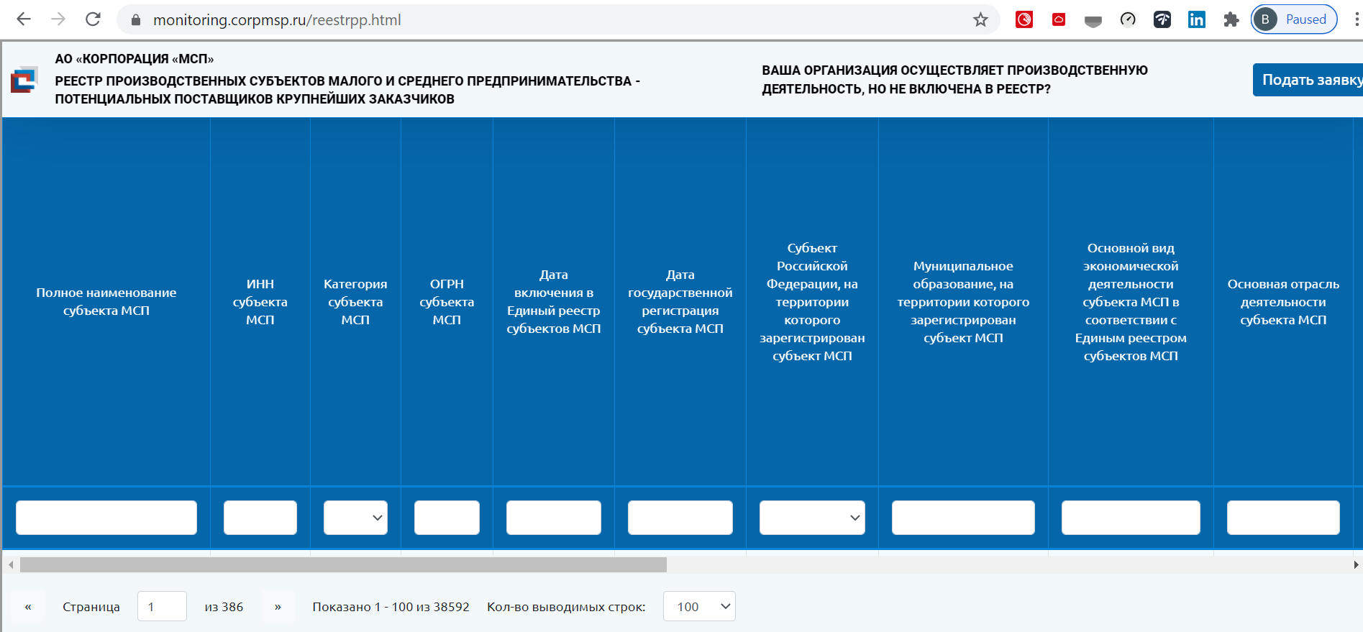Reload the page
The image size is (1363, 632).
click(93, 19)
